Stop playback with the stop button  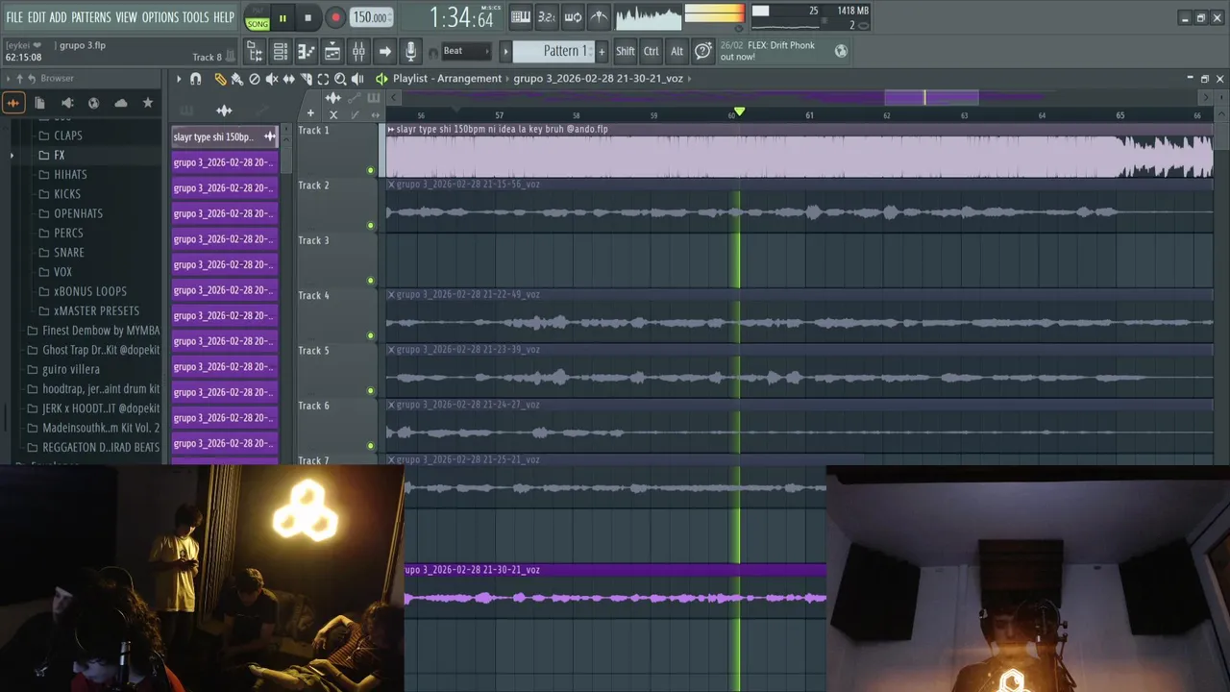(x=307, y=17)
